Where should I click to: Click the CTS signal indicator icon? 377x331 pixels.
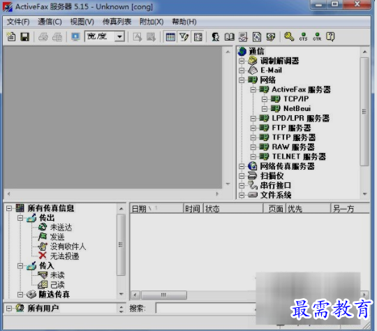click(303, 37)
